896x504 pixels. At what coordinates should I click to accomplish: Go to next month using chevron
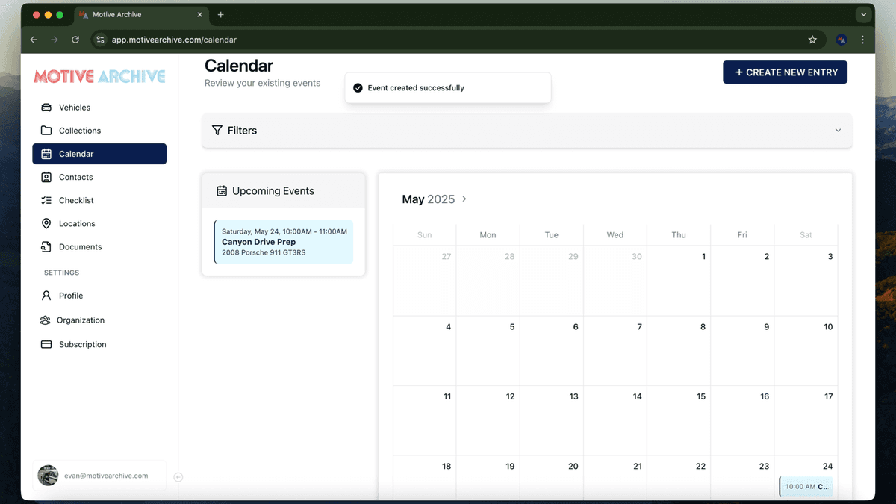point(464,199)
